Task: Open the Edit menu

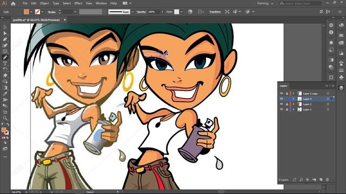Action: (34, 3)
